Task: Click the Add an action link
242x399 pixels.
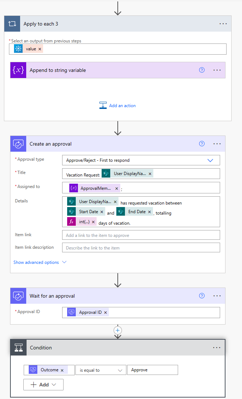Action: pos(117,105)
